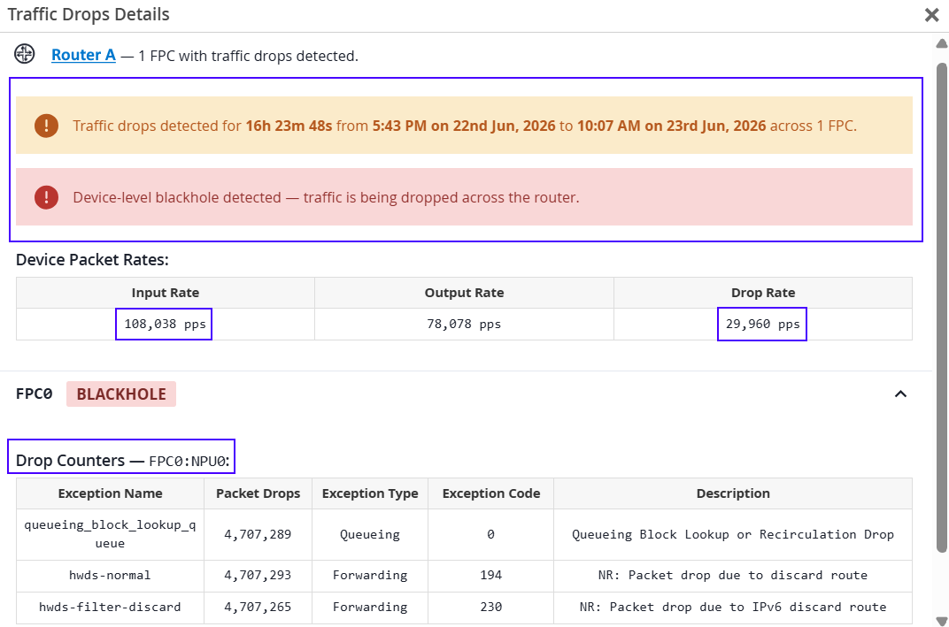This screenshot has height=627, width=949.
Task: Click the Exception Name column header
Action: (x=110, y=493)
